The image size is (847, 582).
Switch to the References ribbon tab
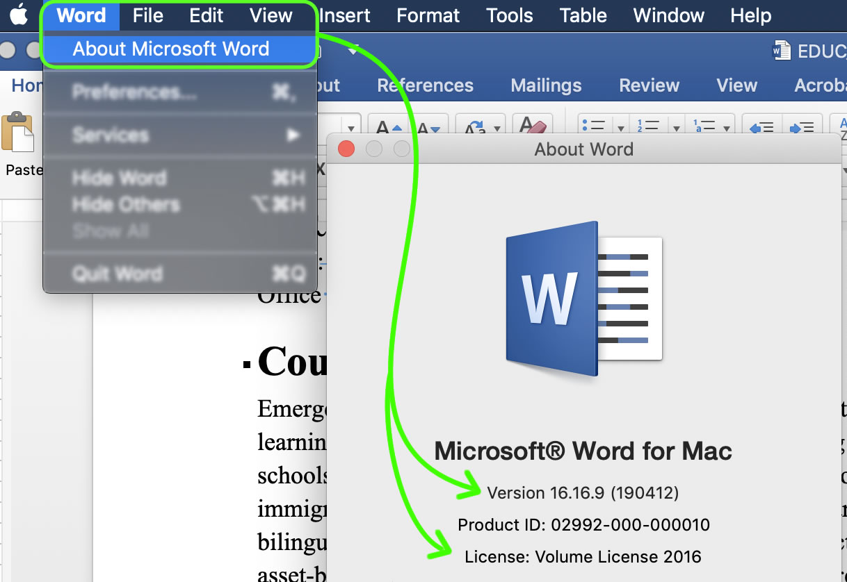click(426, 85)
